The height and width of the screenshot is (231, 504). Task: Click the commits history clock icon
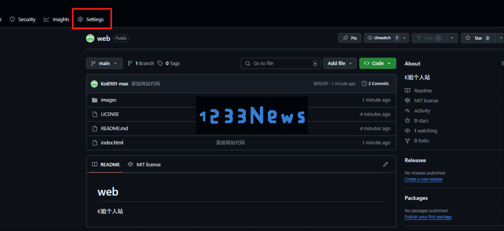(364, 84)
